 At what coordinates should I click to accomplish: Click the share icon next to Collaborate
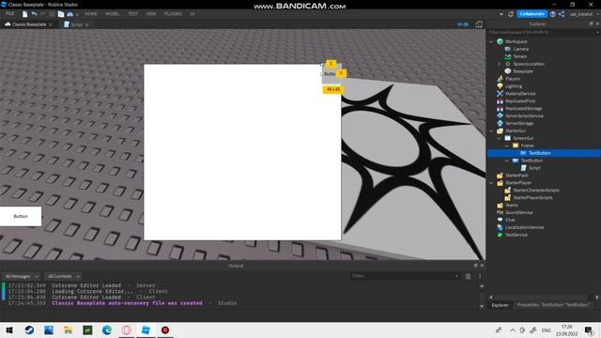pyautogui.click(x=562, y=14)
